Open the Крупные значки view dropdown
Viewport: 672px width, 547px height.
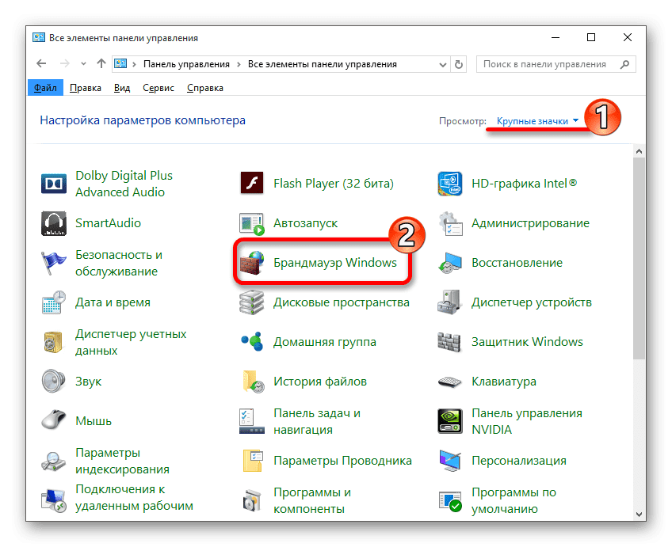click(537, 121)
